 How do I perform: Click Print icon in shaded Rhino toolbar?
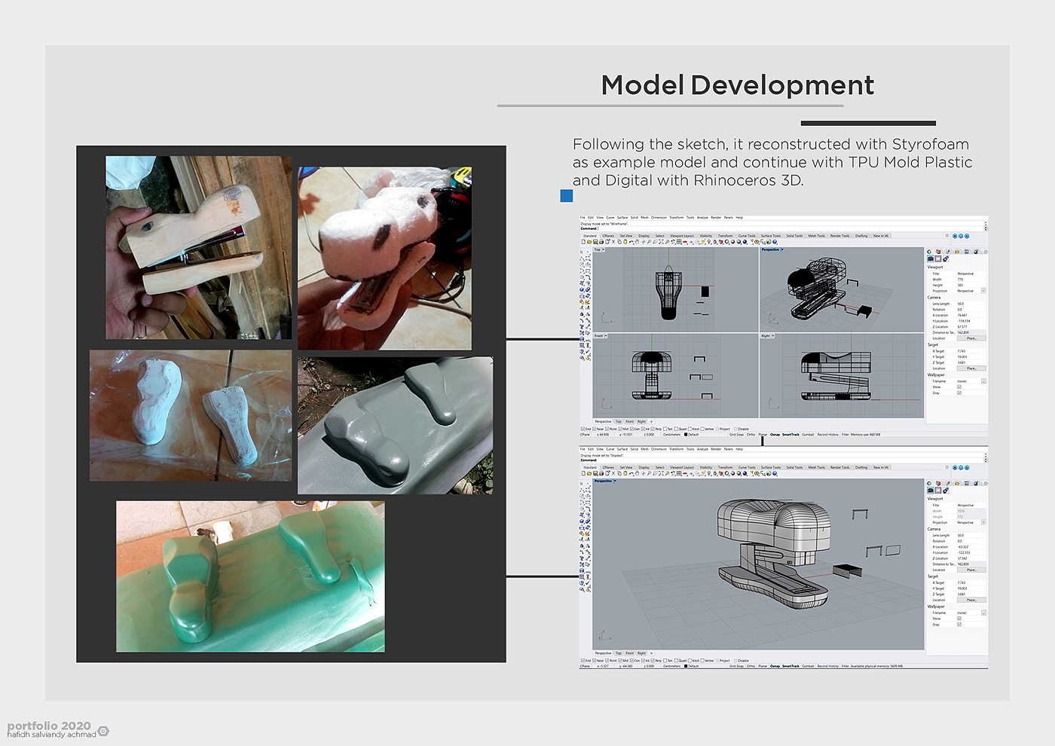coord(600,473)
